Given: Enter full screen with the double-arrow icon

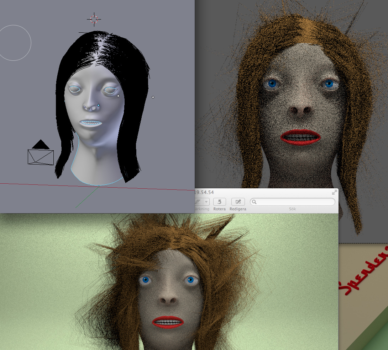Looking at the screenshot, I should point(335,192).
